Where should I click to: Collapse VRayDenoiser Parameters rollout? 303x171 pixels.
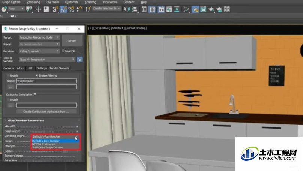5,120
